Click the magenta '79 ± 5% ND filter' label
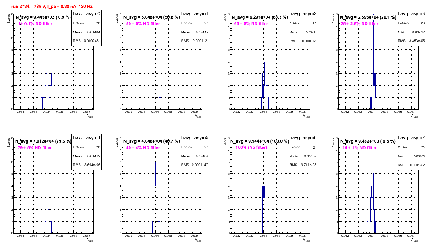 pos(35,148)
